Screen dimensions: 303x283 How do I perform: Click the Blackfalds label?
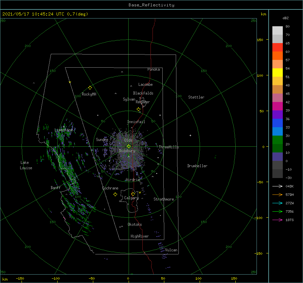pyautogui.click(x=143, y=93)
